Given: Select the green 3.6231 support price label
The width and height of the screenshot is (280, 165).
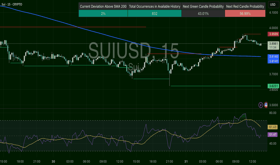Looking at the screenshot, I should point(273,86).
